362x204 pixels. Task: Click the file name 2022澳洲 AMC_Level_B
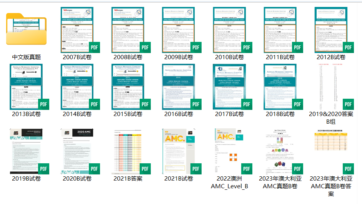pyautogui.click(x=230, y=182)
